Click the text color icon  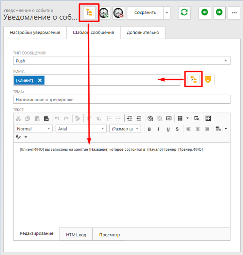pos(218,129)
